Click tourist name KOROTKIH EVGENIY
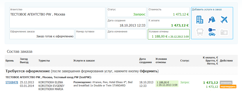This screenshot has height=92, width=242. tap(51, 86)
